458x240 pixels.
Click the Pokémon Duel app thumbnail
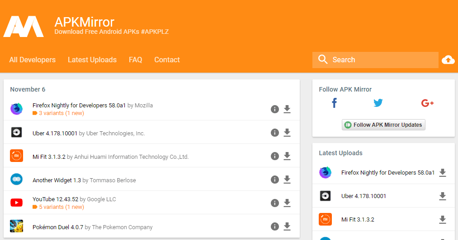click(x=17, y=226)
